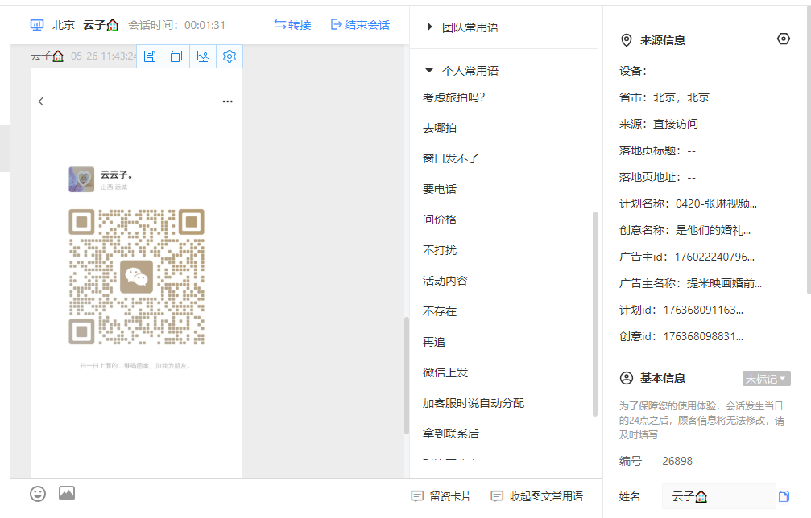Click the 编号 value 26898
This screenshot has width=811, height=518.
click(x=677, y=461)
